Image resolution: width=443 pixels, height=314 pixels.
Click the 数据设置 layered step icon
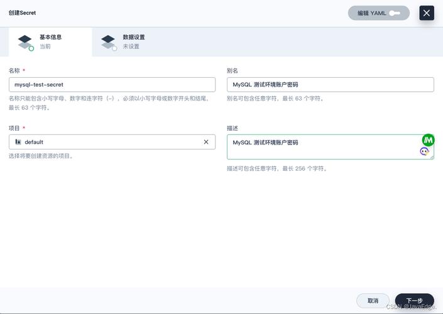[109, 43]
